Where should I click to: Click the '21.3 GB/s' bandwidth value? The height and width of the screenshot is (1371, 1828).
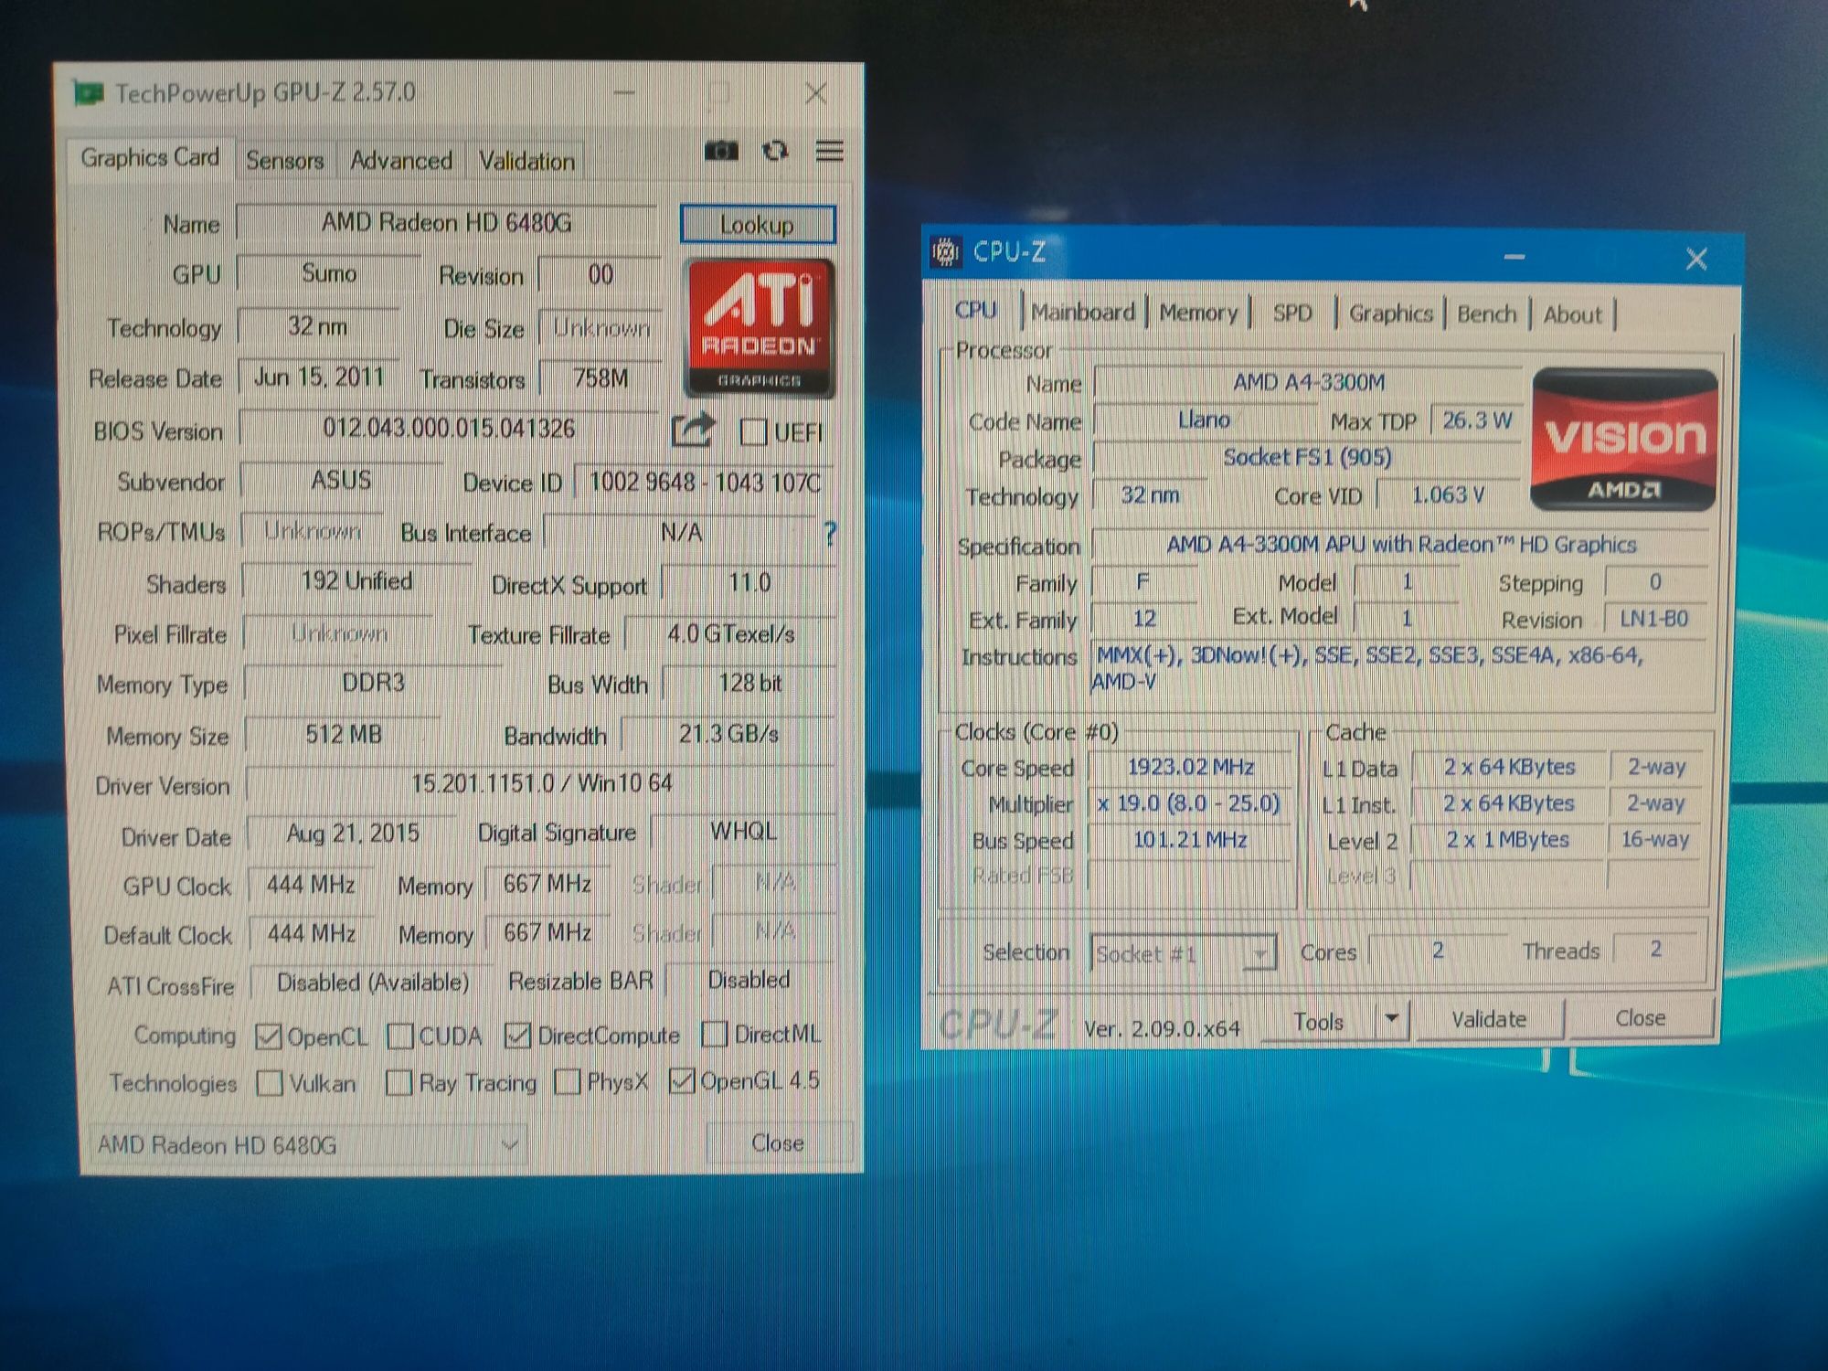pyautogui.click(x=728, y=734)
